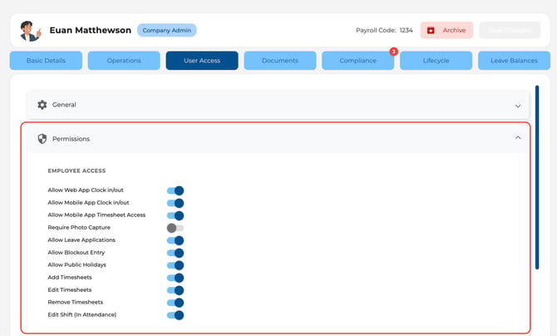Expand the General section chevron
557x336 pixels.
[518, 106]
